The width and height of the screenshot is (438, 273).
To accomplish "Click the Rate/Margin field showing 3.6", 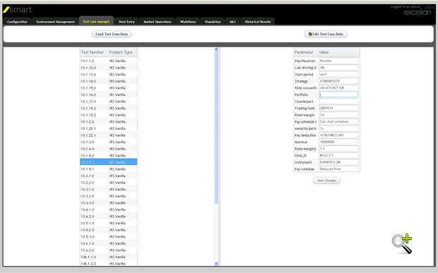I will coord(338,114).
